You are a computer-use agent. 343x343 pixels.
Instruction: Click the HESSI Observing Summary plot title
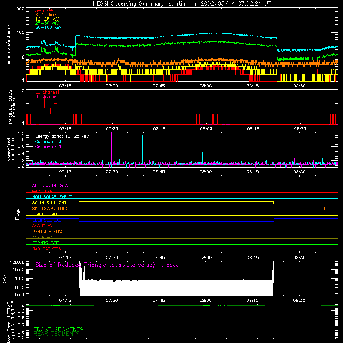click(181, 4)
